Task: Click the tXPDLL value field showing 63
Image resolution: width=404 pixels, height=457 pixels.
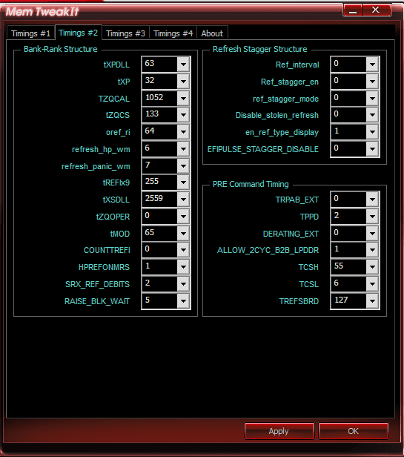Action: click(x=159, y=64)
